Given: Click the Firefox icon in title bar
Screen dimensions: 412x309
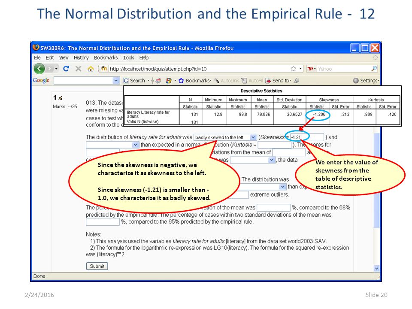Looking at the screenshot, I should (36, 48).
